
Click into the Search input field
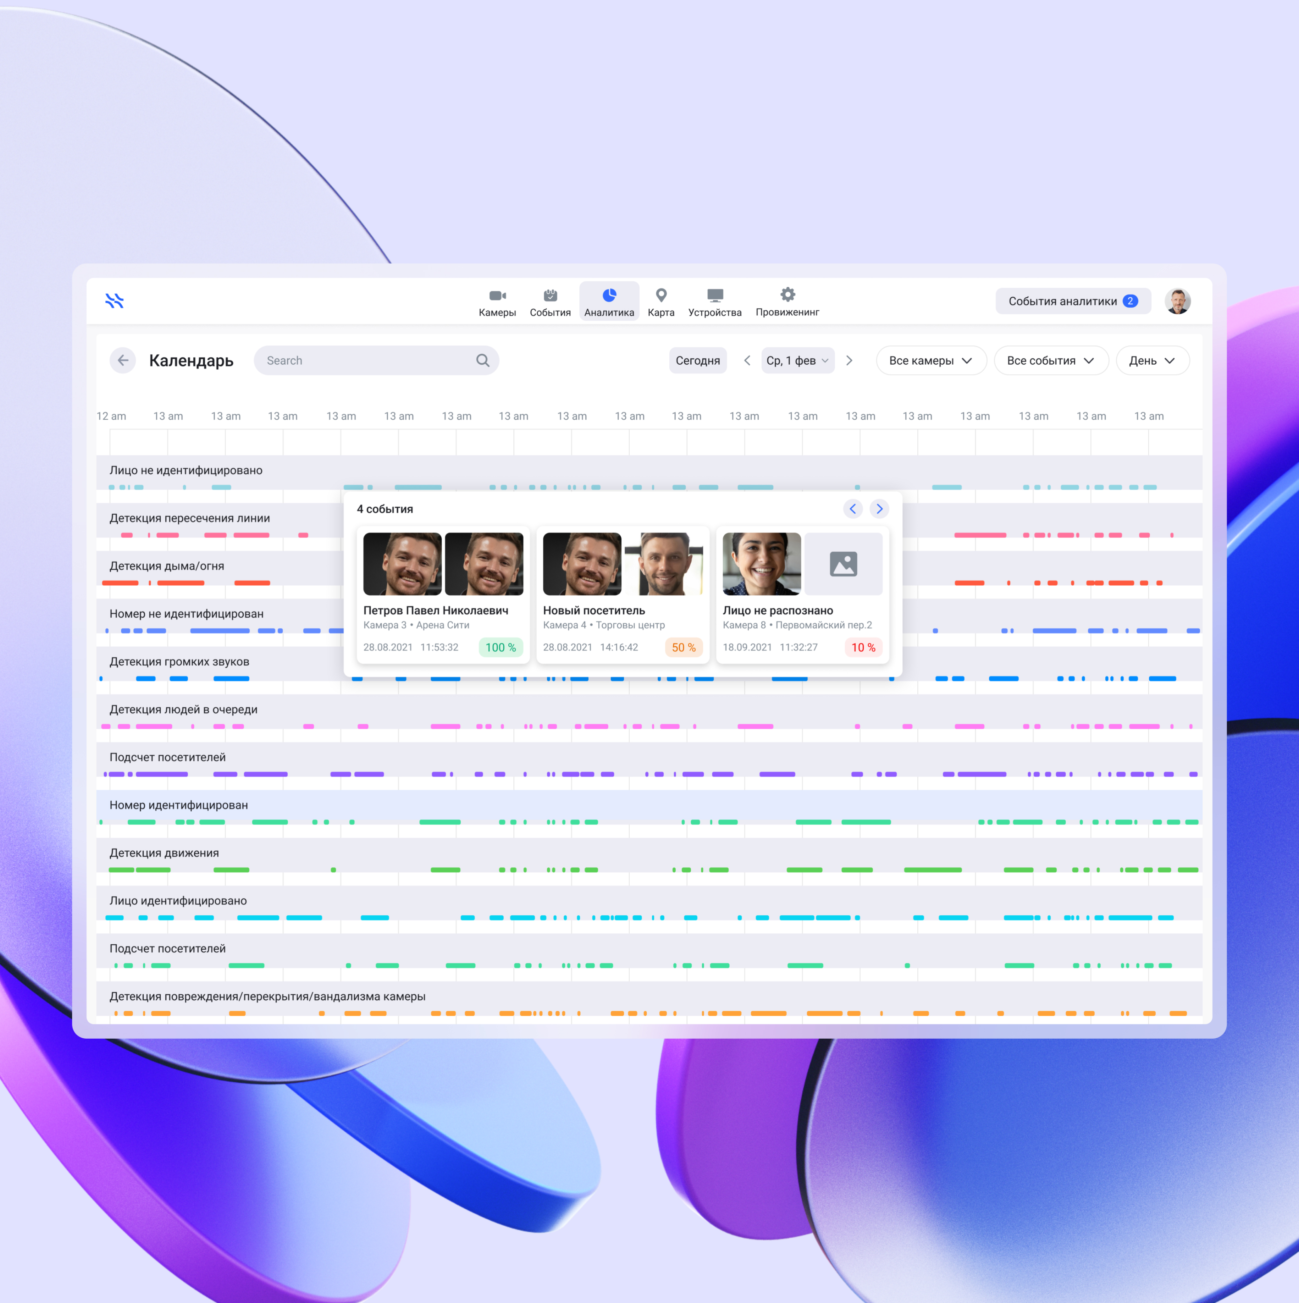click(364, 360)
